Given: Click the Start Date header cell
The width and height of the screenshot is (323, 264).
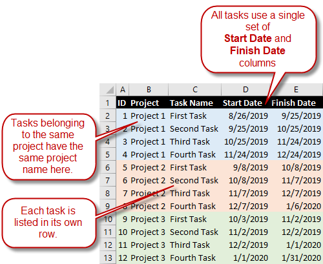Looking at the screenshot, I should click(x=245, y=103).
